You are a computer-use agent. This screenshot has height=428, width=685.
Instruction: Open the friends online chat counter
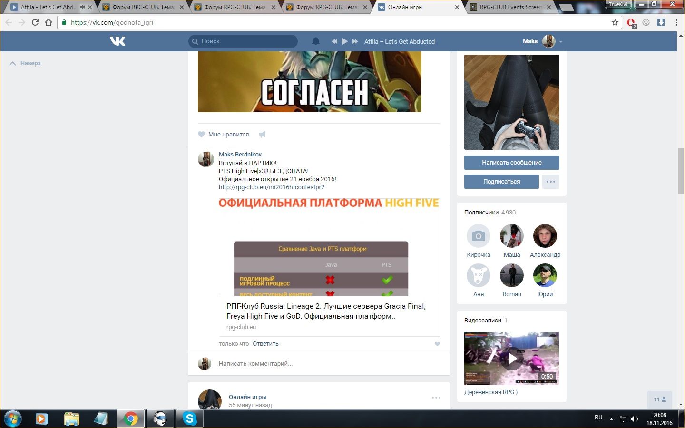coord(660,399)
